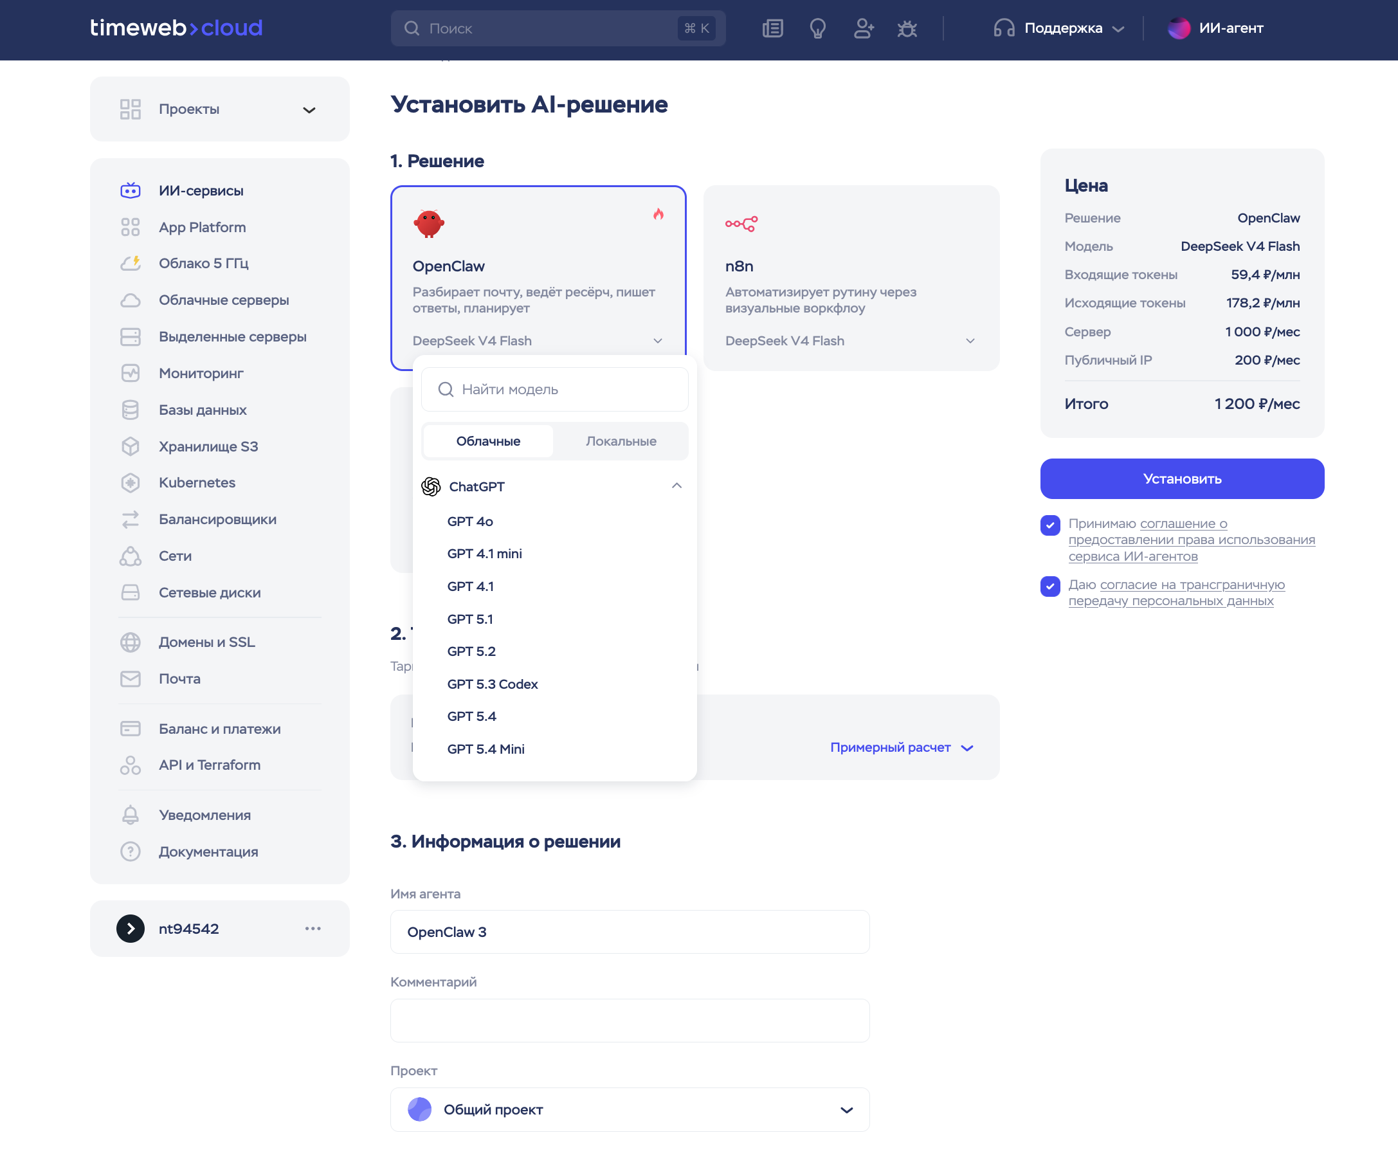Open the Поддержка dropdown menu

(x=1058, y=29)
